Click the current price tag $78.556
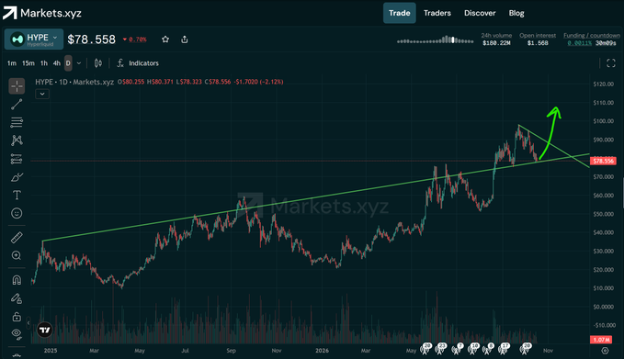The height and width of the screenshot is (359, 624). tap(603, 161)
